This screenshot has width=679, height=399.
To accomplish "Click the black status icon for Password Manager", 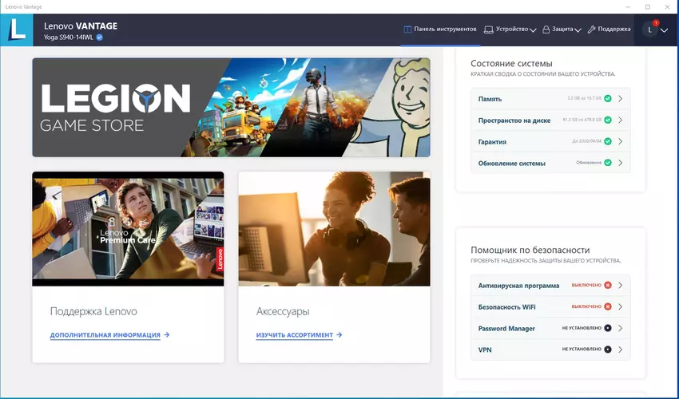I will (x=608, y=328).
